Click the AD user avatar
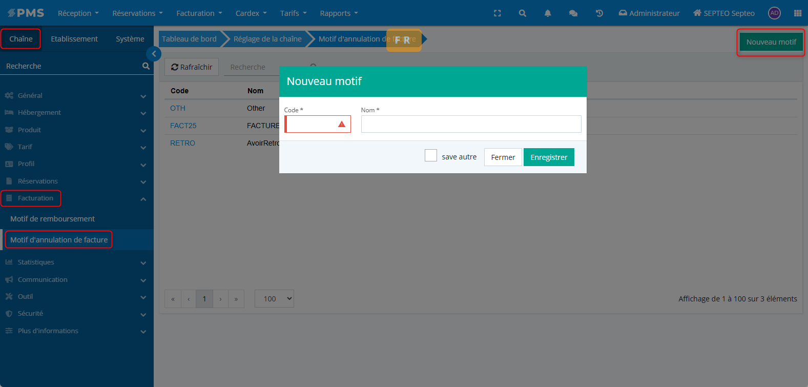Viewport: 808px width, 387px height. pyautogui.click(x=774, y=13)
